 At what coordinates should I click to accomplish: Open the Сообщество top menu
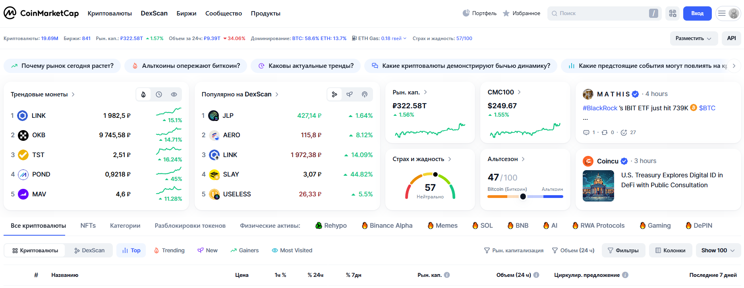[x=224, y=13]
